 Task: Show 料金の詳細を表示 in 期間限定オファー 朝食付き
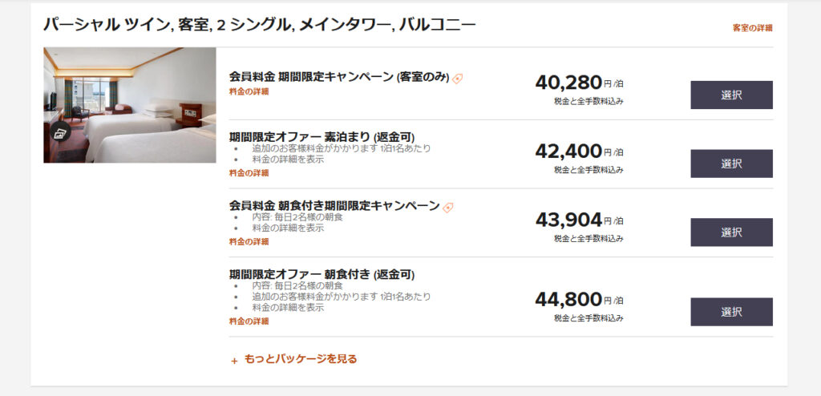[288, 307]
